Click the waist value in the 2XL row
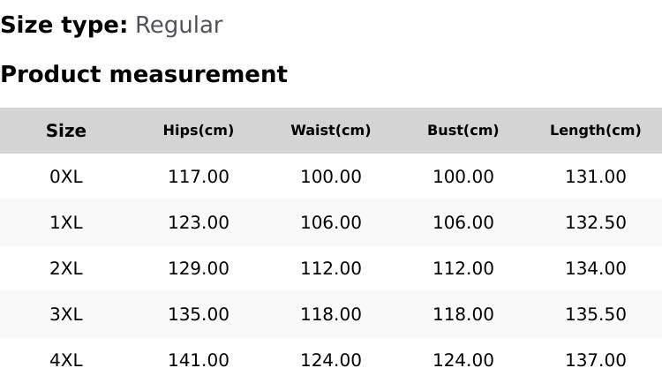 click(331, 268)
